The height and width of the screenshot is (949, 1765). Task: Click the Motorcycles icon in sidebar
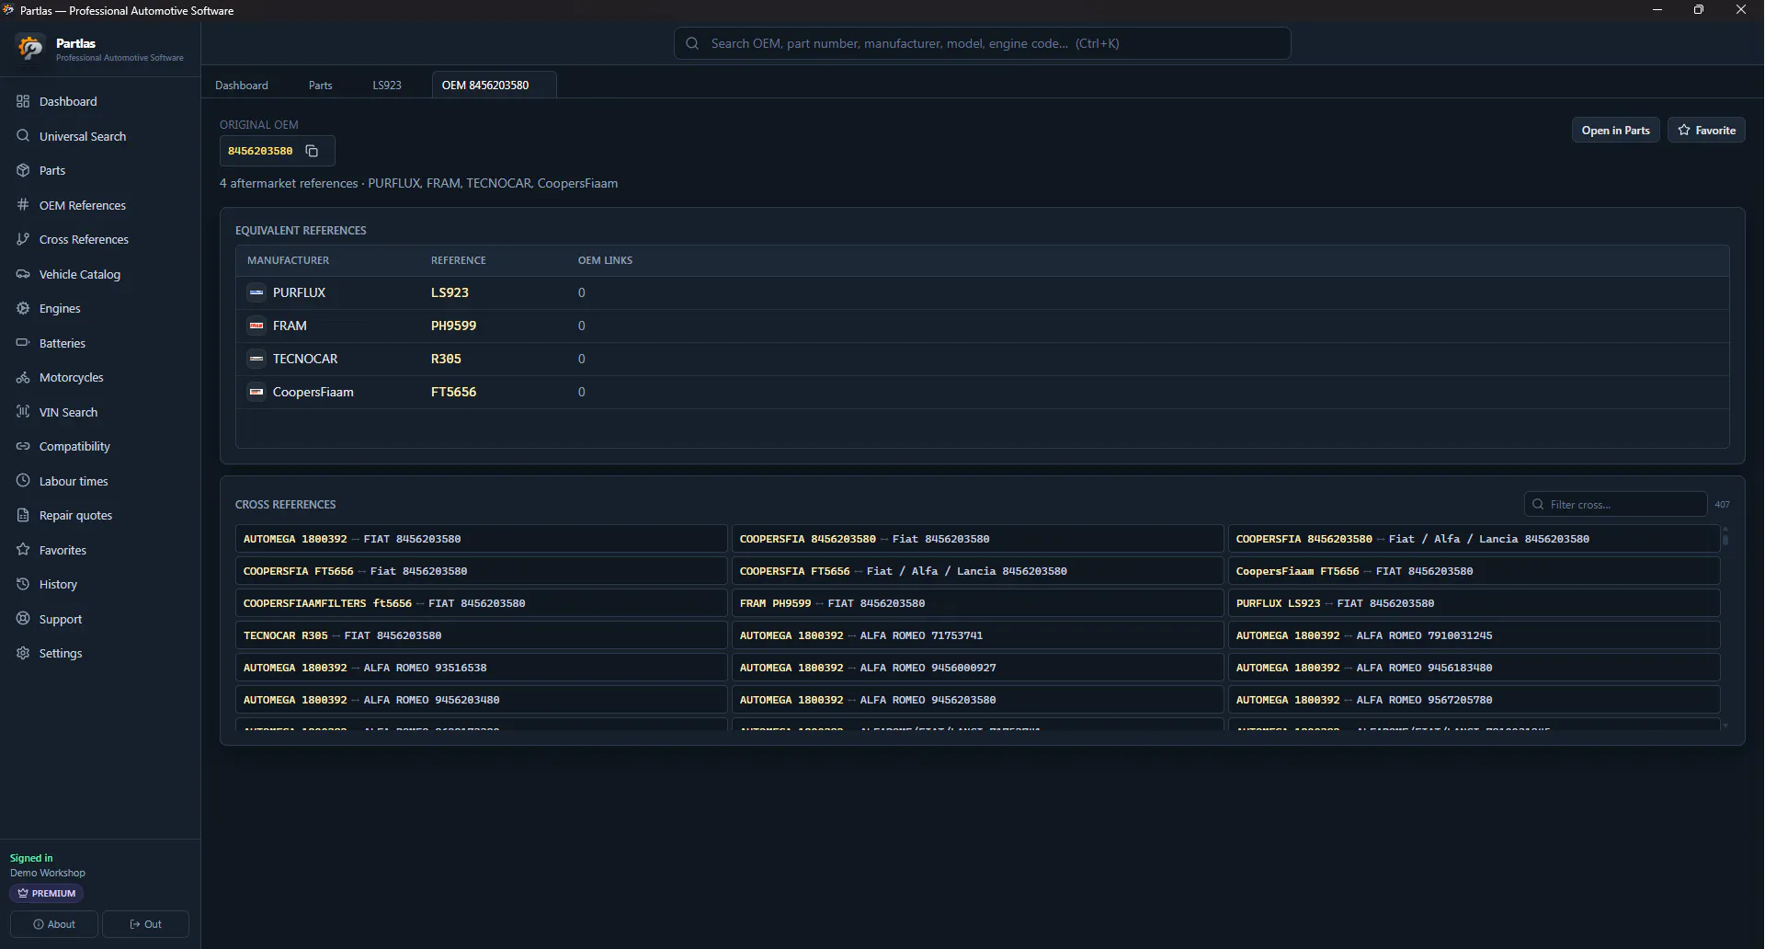tap(23, 377)
